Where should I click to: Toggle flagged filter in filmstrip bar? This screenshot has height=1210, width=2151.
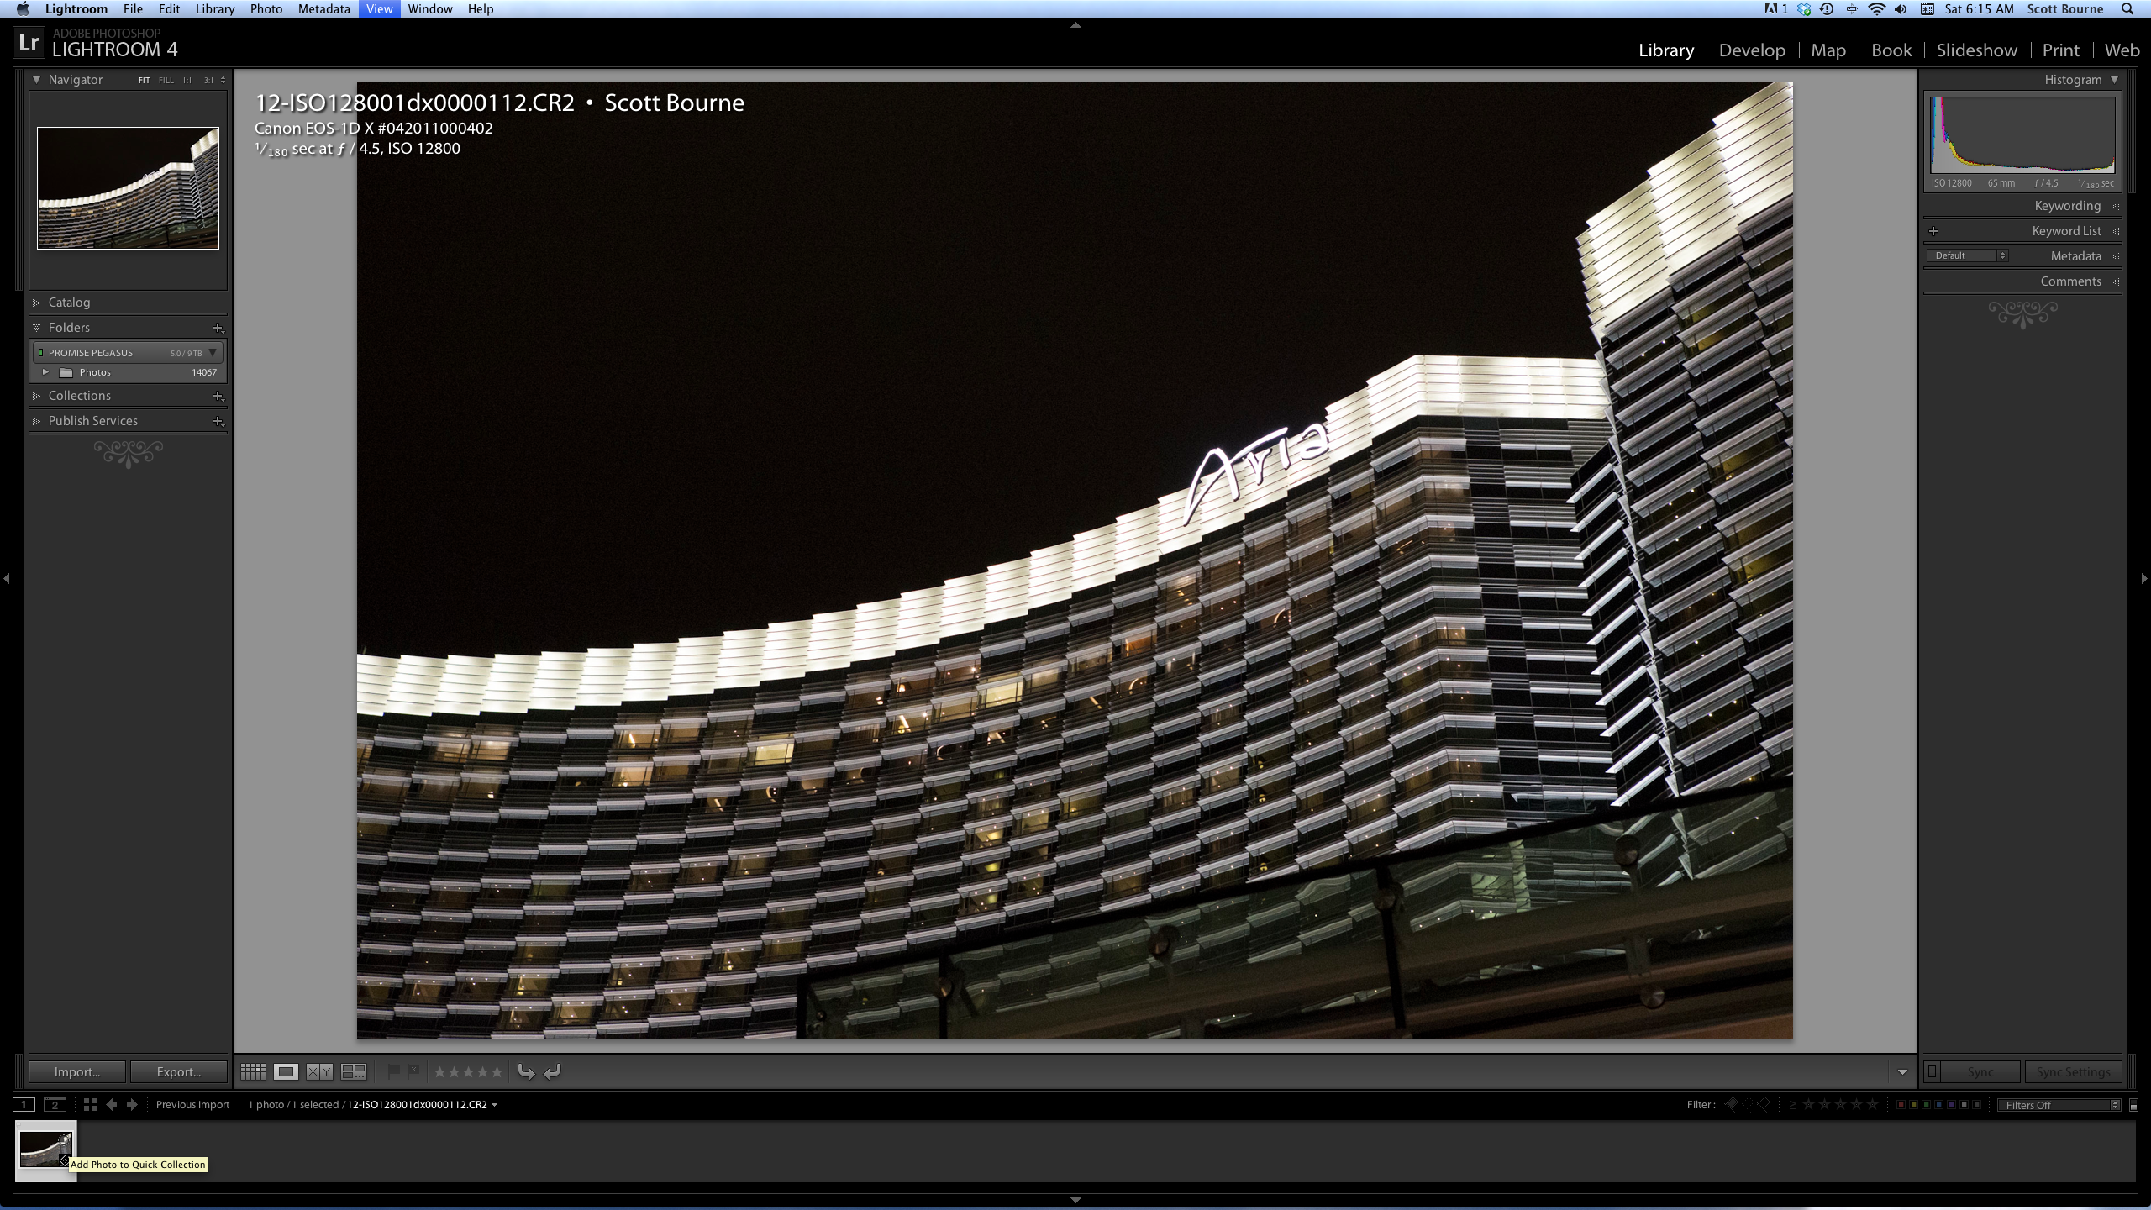(x=1732, y=1104)
